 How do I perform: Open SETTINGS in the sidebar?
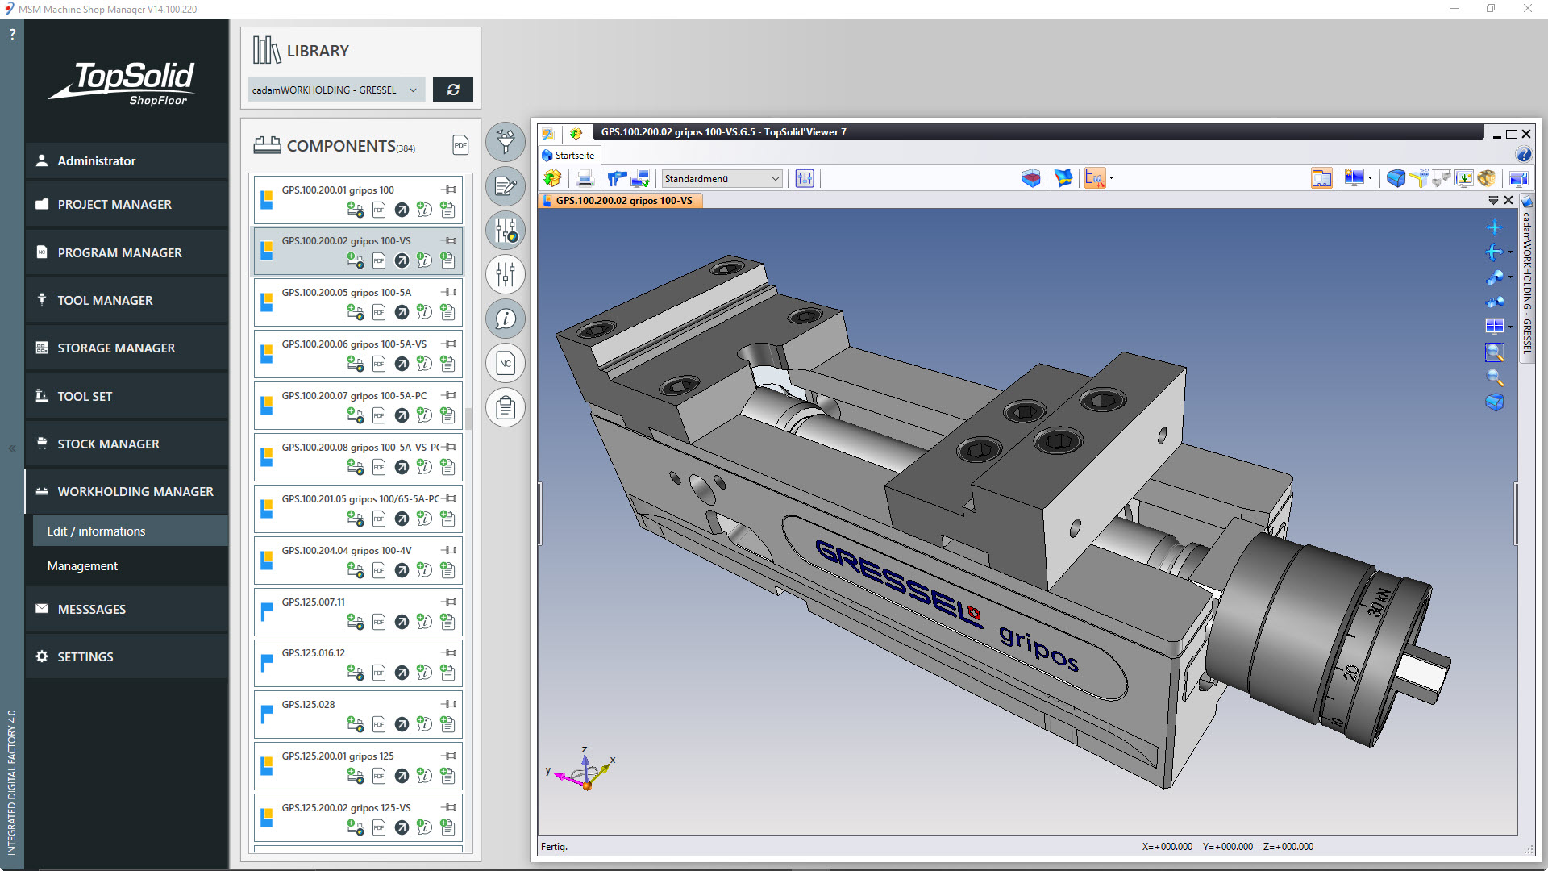click(x=85, y=656)
